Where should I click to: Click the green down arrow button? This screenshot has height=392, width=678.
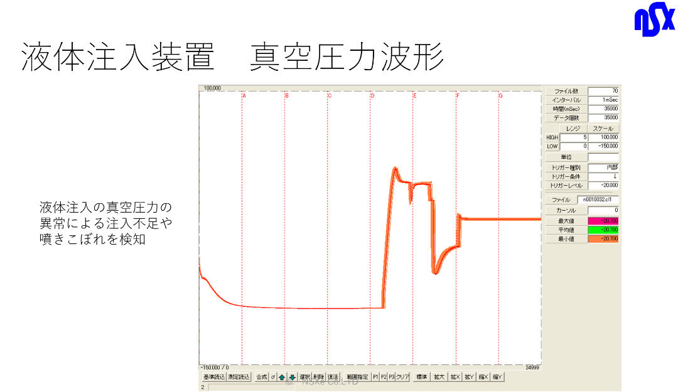tap(293, 377)
